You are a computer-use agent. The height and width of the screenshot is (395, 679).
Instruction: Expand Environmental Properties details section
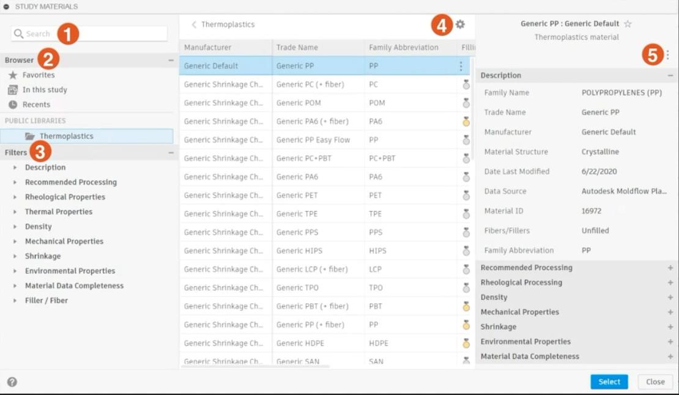670,341
